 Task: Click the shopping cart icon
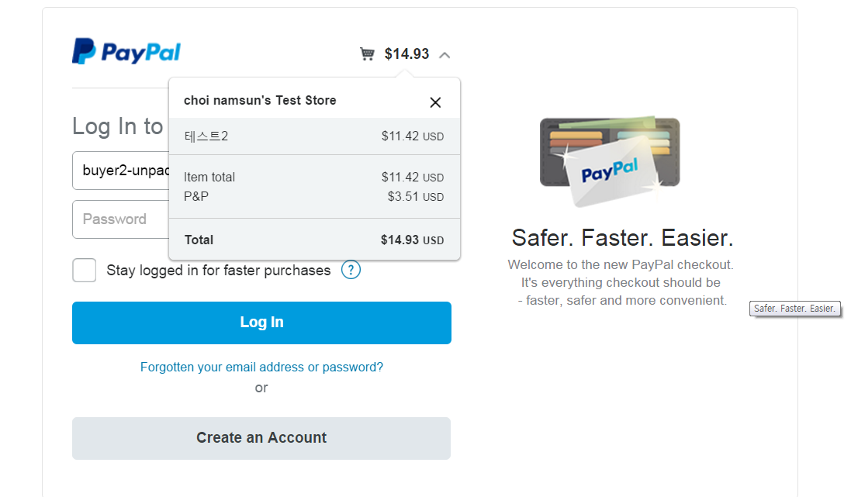pos(367,53)
